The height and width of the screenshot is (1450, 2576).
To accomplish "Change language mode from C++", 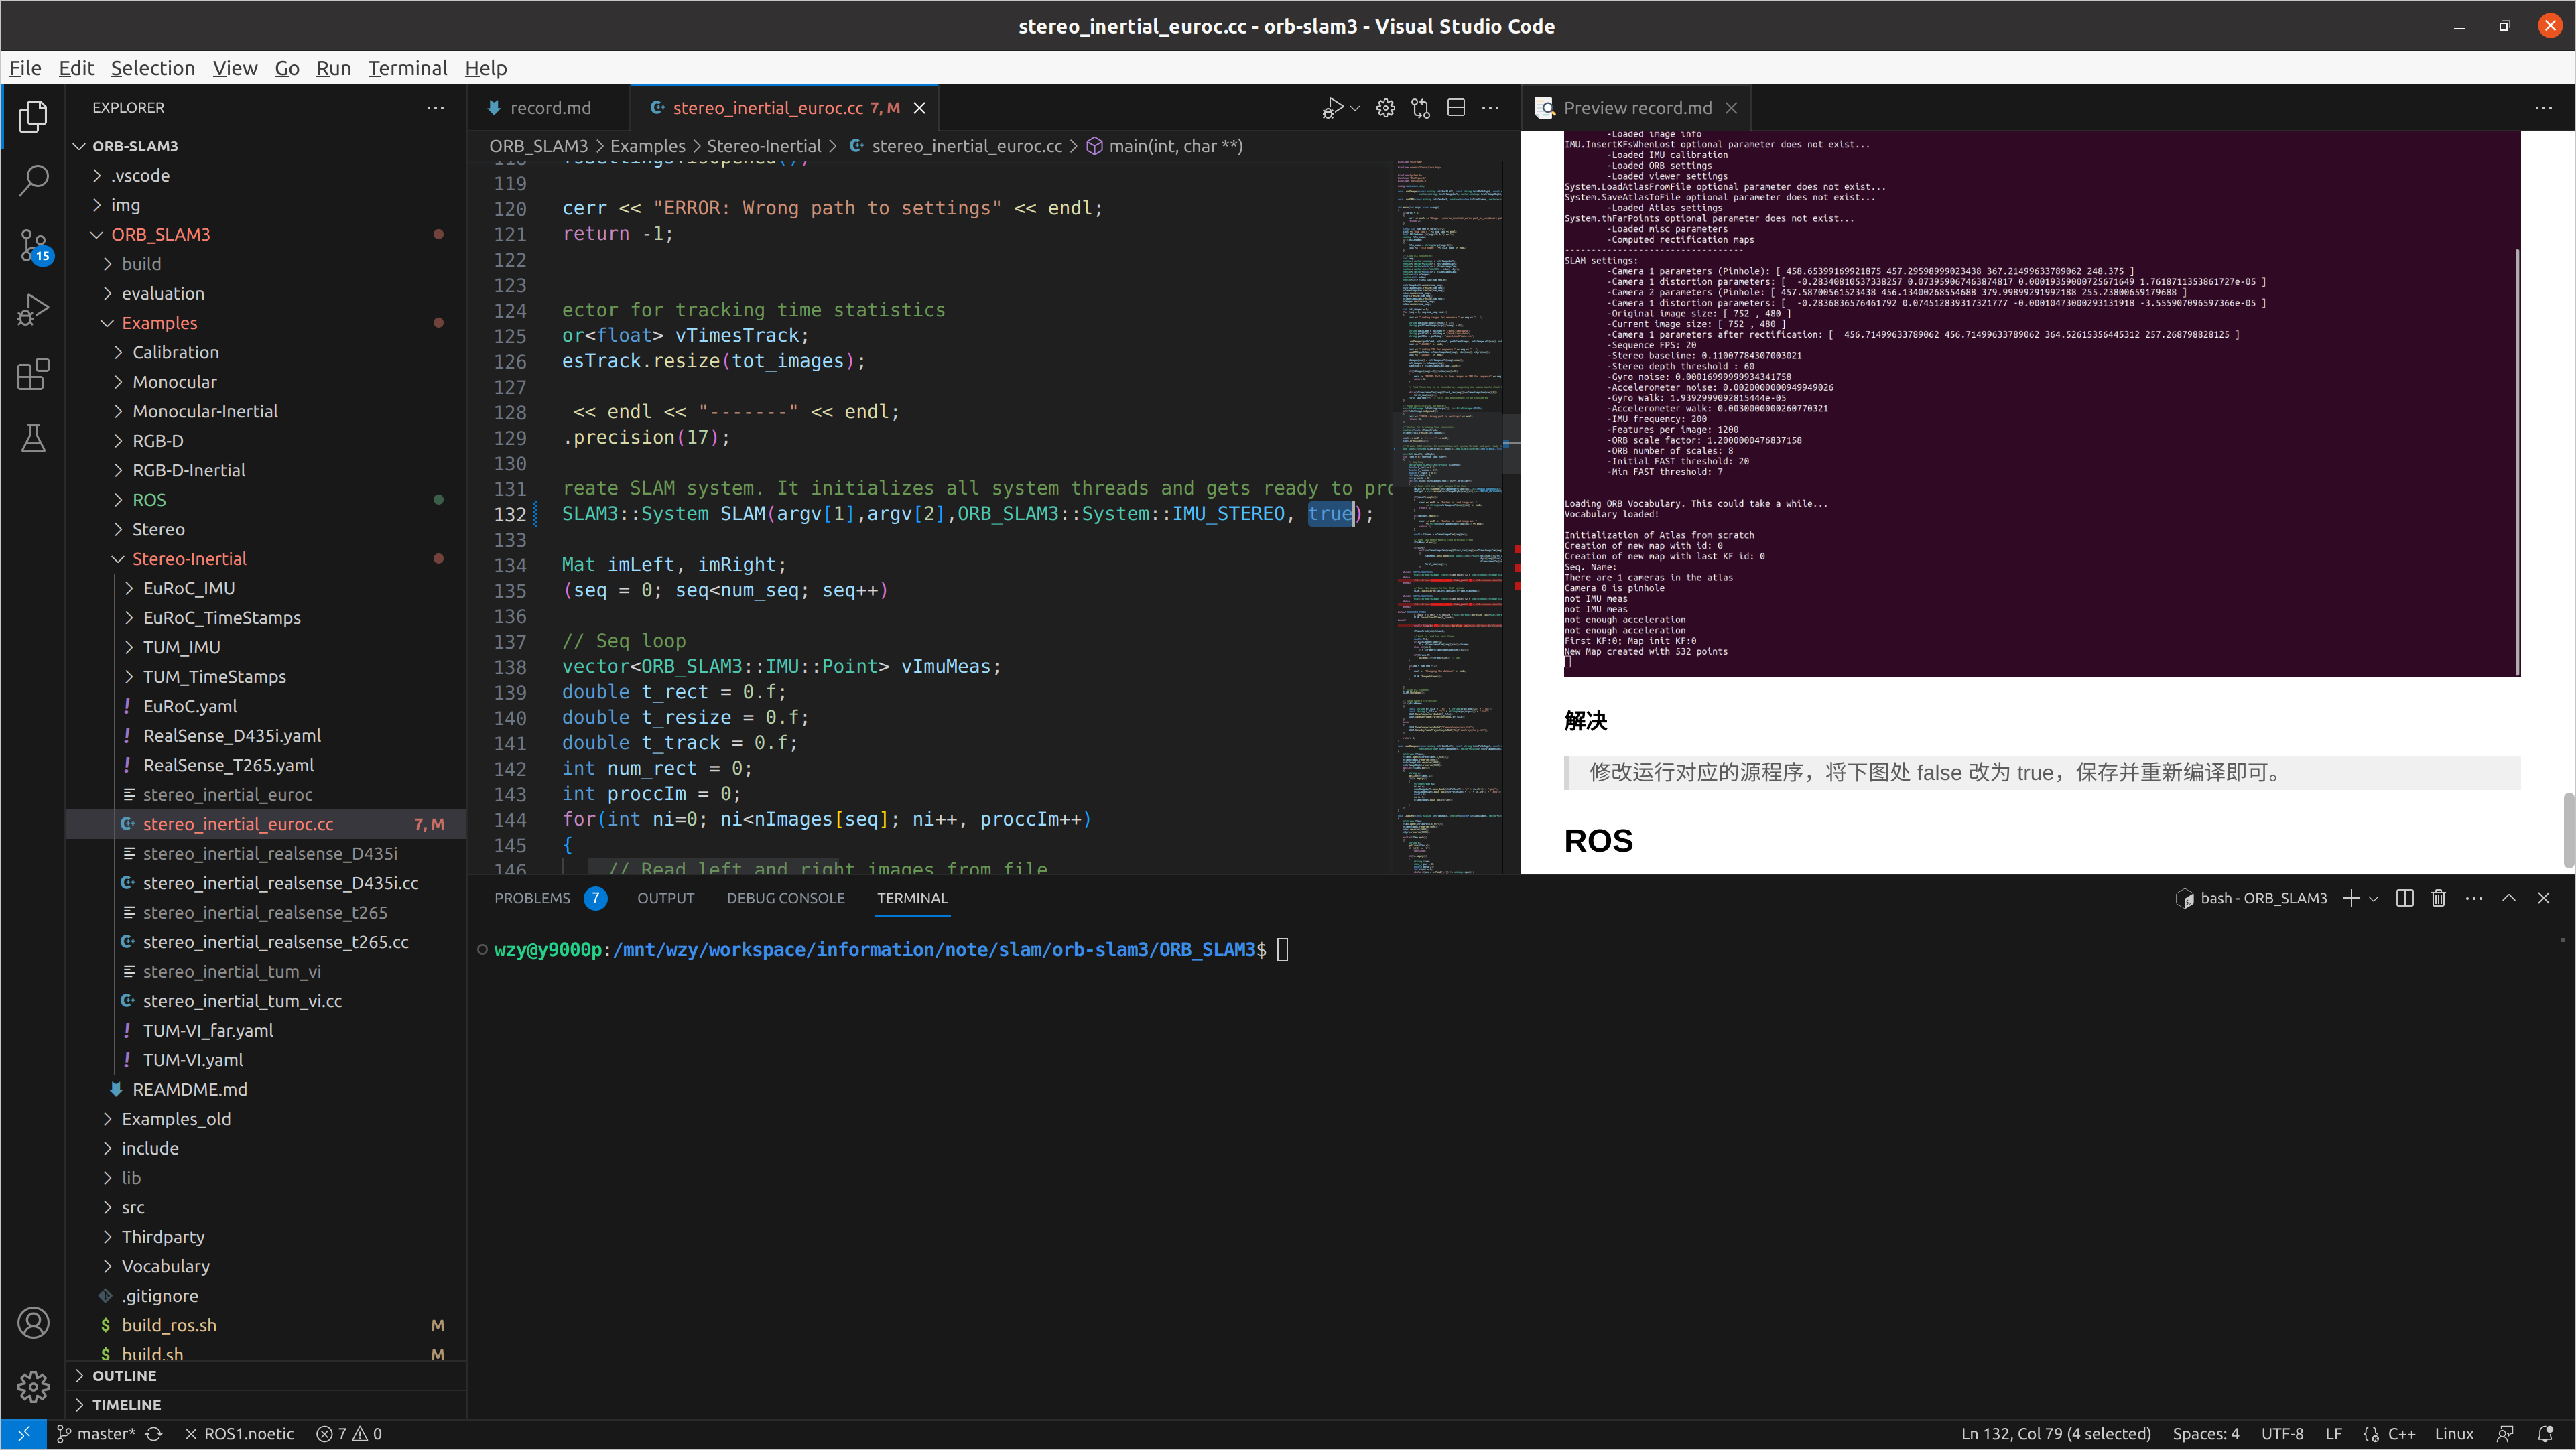I will [x=2401, y=1434].
